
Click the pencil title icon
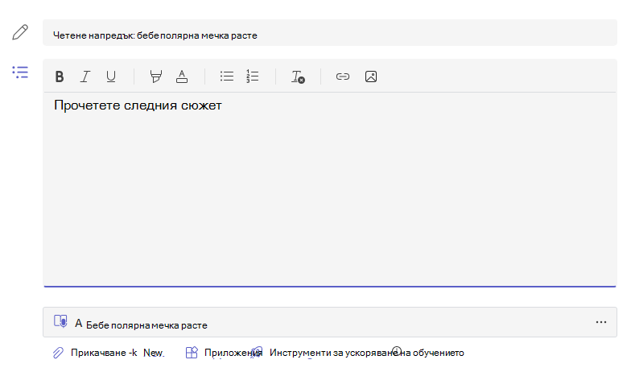tap(20, 32)
